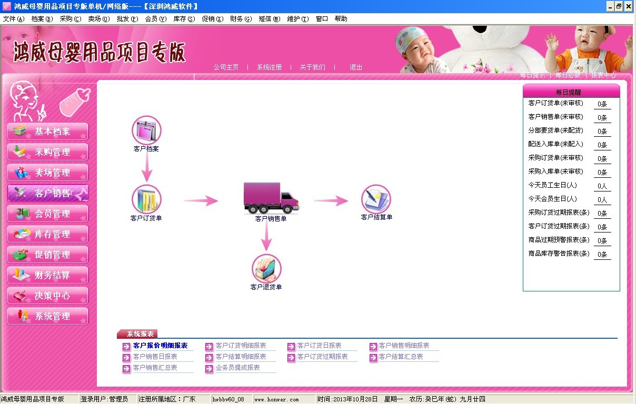The height and width of the screenshot is (404, 636).
Task: Open 客户销售单 truck icon
Action: [271, 198]
